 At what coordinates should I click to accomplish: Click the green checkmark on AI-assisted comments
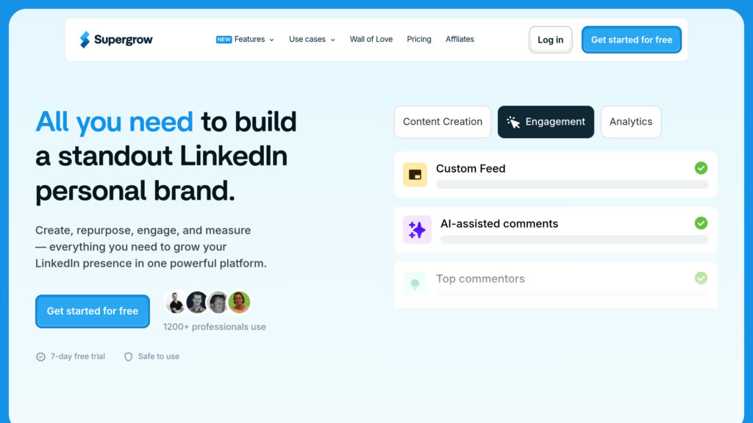pos(701,223)
